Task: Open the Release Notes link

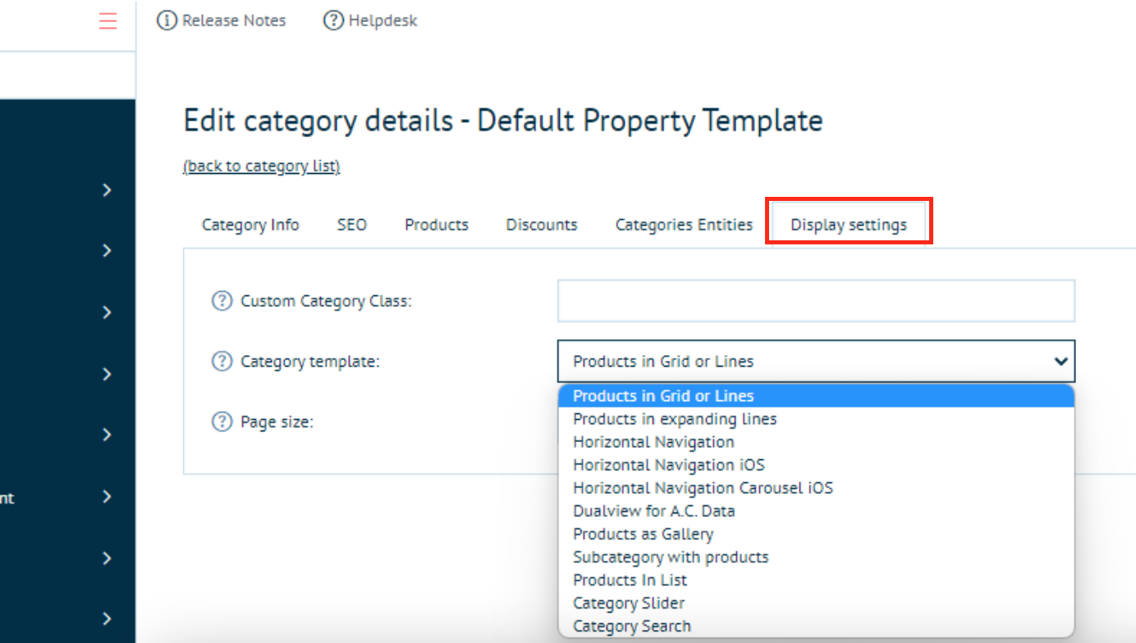Action: pos(233,21)
